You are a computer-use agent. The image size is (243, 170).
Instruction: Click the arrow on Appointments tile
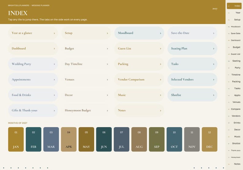click(x=54, y=80)
